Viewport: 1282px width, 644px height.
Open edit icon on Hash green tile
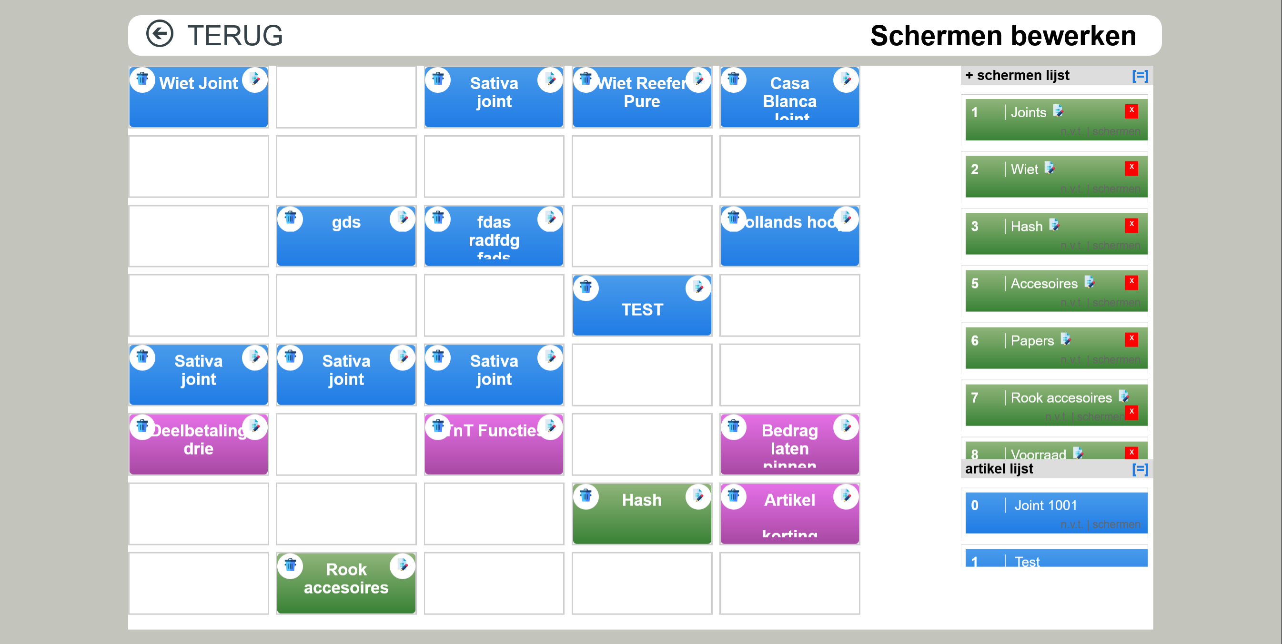point(698,496)
